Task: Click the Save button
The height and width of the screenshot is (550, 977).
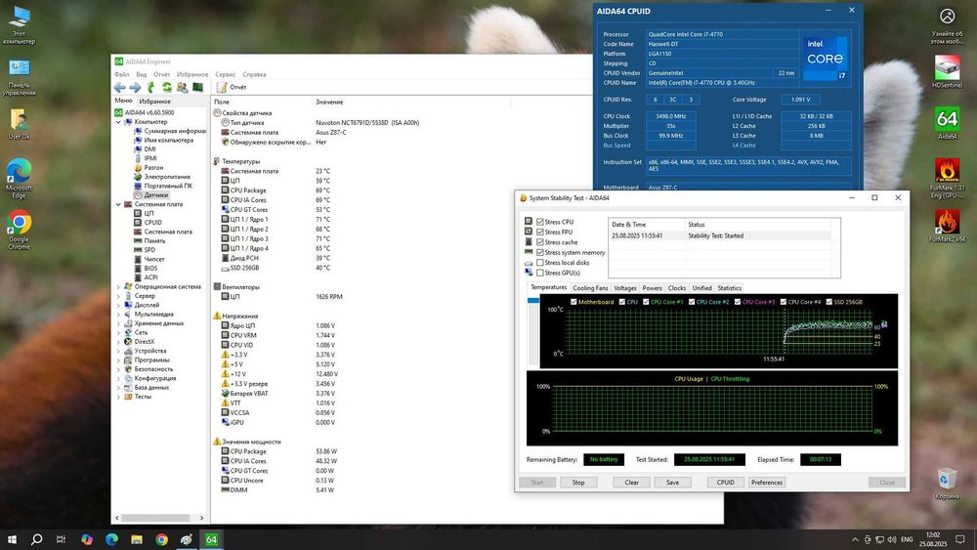Action: [x=672, y=483]
